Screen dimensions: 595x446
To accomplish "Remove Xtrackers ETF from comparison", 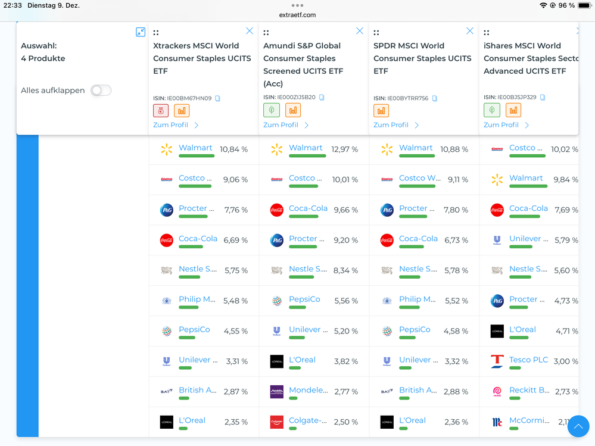I will coord(250,31).
